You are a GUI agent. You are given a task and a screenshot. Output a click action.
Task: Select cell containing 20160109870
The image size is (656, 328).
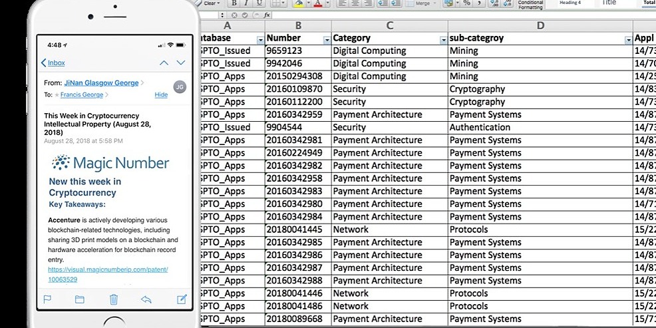[x=298, y=89]
